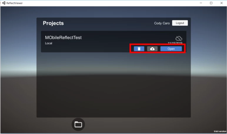Viewport: 227px width, 134px height.
Task: Click the round folder button below the projects panel
Action: coord(78,124)
